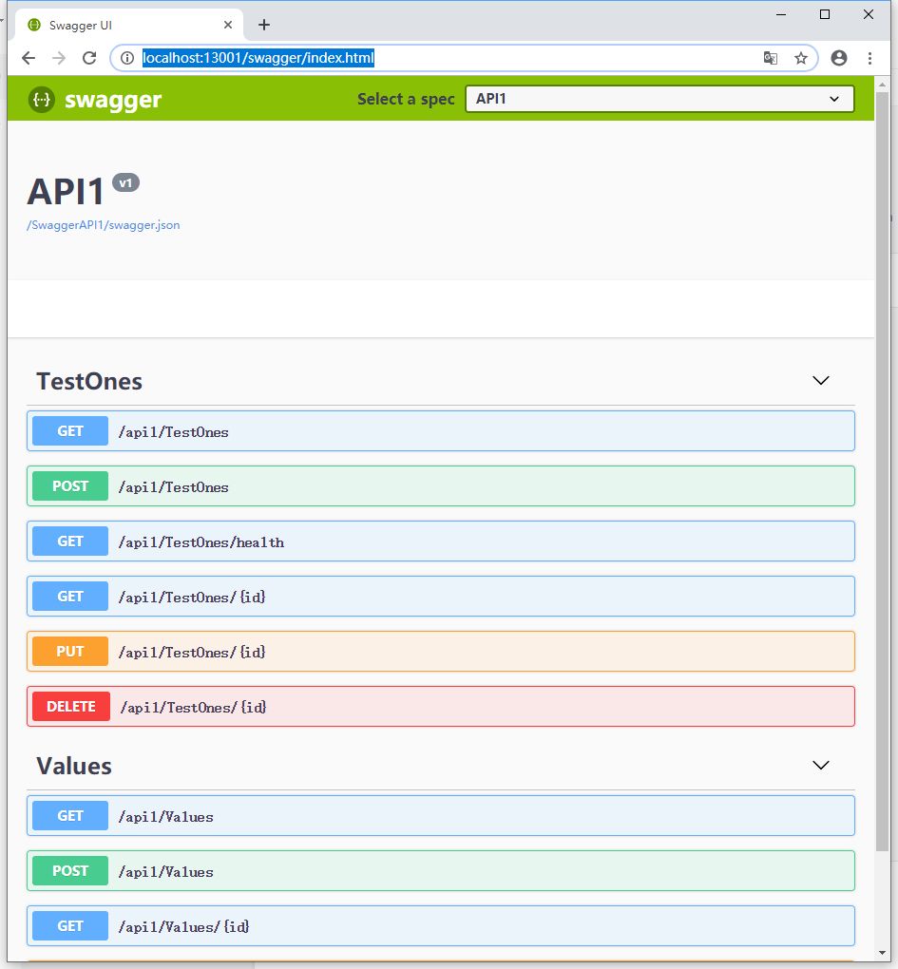
Task: Open the /SwaggerAPI1/swagger.json link
Action: [x=104, y=225]
